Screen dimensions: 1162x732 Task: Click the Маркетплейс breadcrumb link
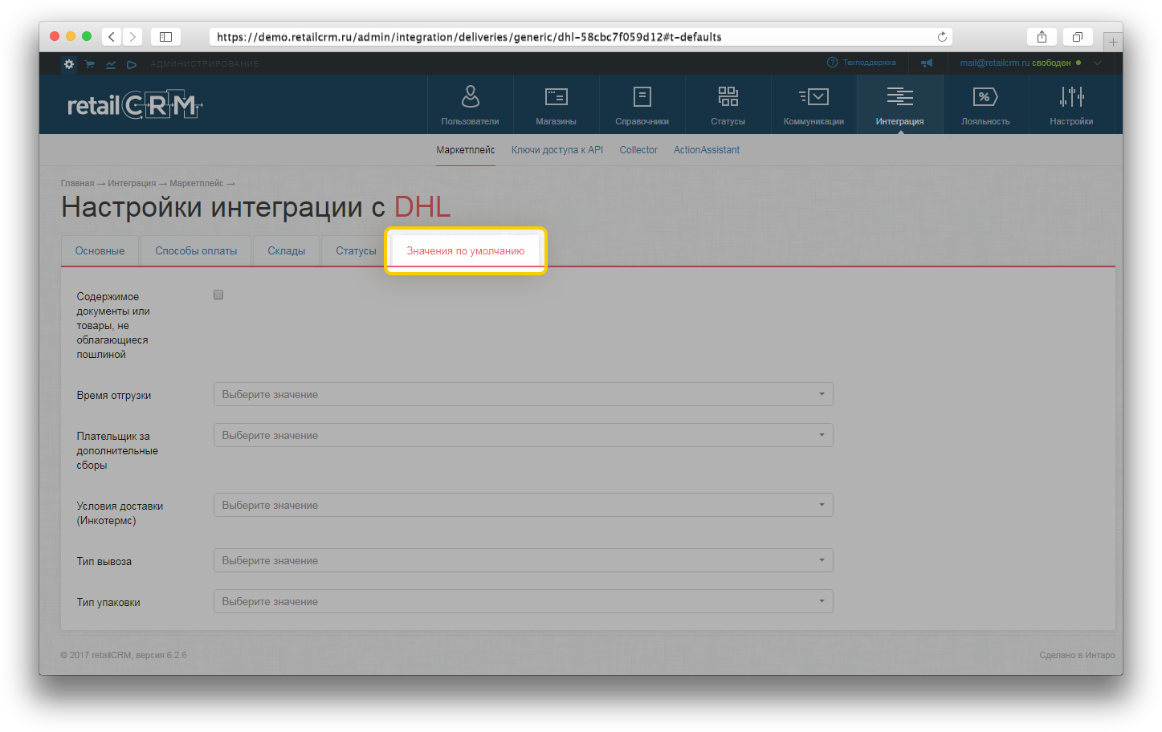pyautogui.click(x=196, y=184)
